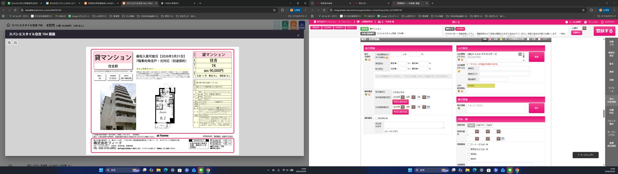This screenshot has height=174, width=618.
Task: Jump to 設備特記 in the right sidebar
Action: coord(611,111)
